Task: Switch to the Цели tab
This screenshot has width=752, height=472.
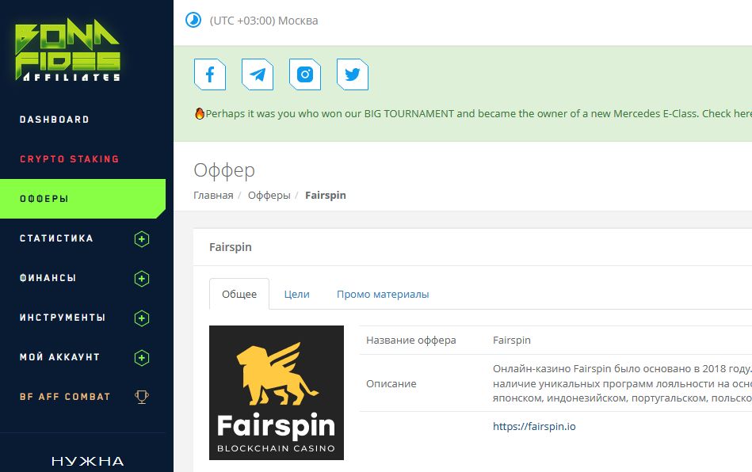Action: click(297, 295)
